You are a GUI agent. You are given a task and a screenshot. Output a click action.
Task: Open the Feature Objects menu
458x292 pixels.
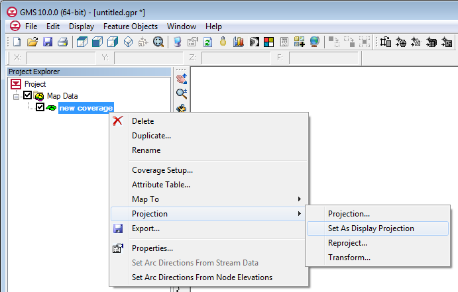click(131, 26)
